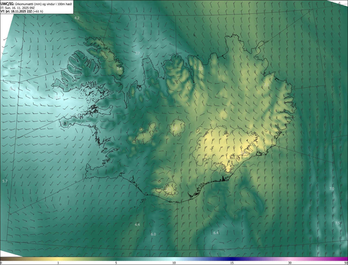The height and width of the screenshot is (265, 348).
Task: Click the 6.0 value label south of coast
Action: (153, 234)
